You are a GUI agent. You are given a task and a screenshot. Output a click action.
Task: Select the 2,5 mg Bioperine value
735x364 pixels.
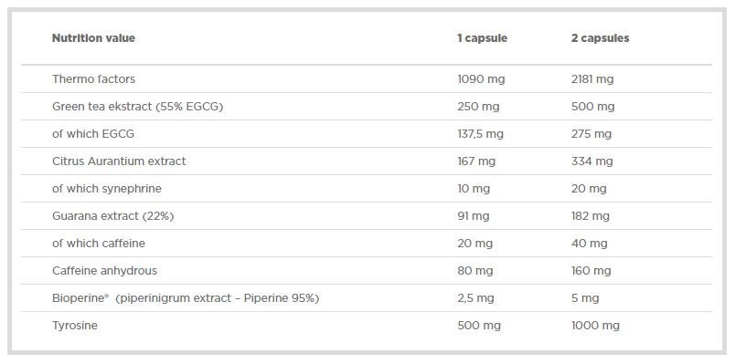click(475, 298)
